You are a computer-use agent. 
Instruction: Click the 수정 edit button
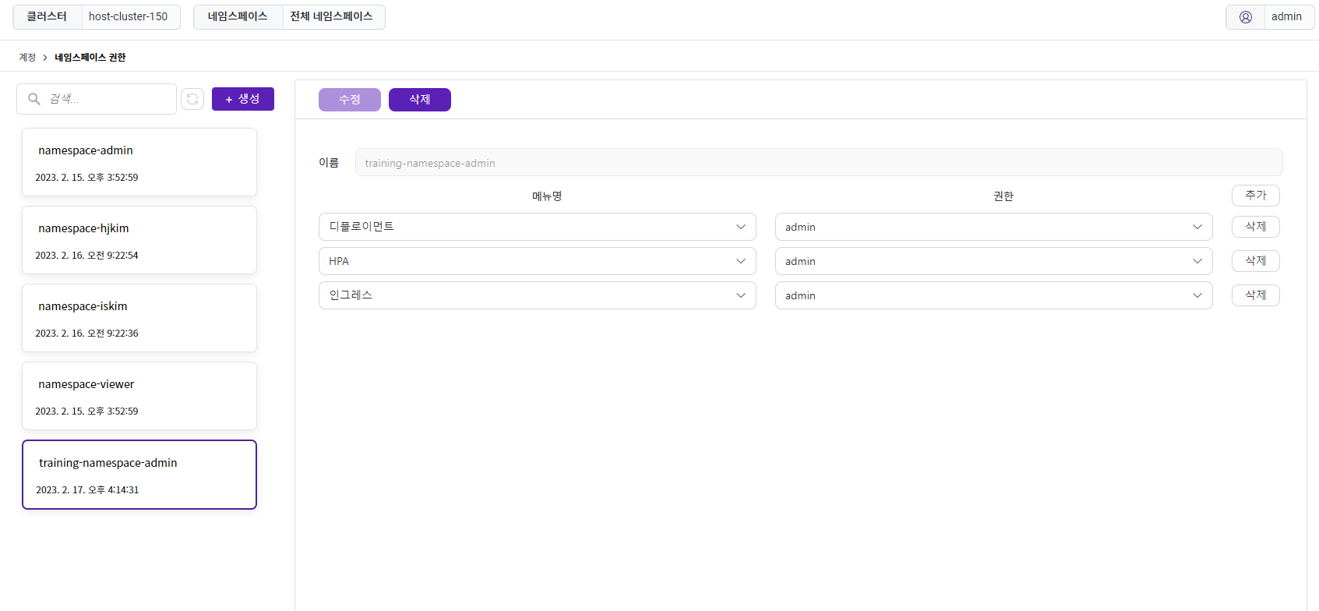click(x=350, y=100)
